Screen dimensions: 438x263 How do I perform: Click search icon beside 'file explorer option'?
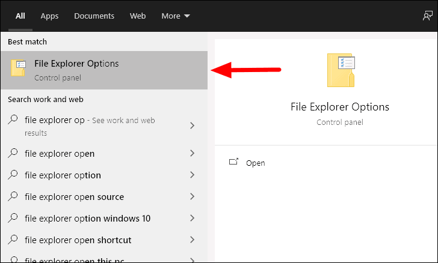(13, 175)
